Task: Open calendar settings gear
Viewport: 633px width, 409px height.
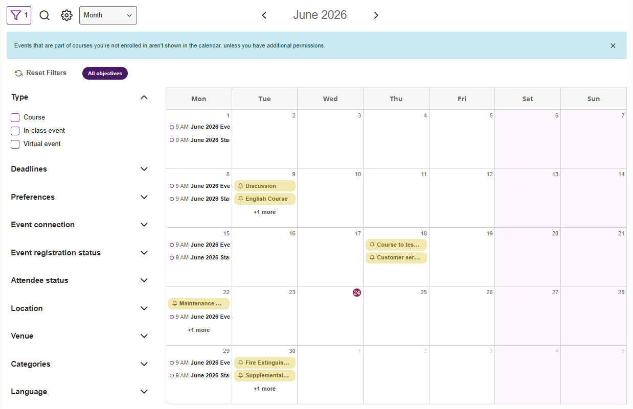Action: [66, 15]
